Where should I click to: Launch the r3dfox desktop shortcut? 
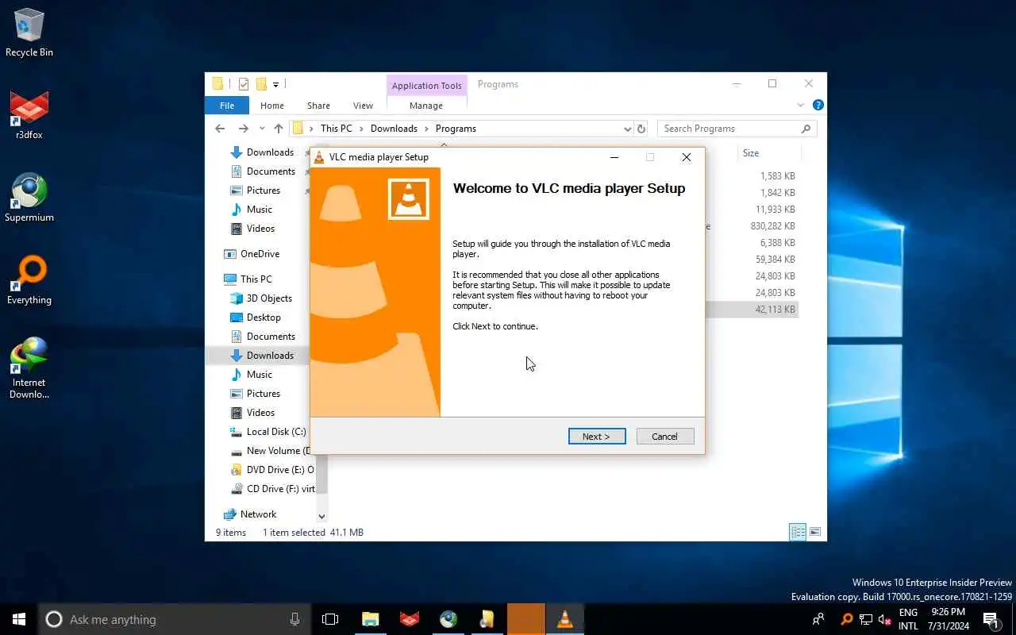[29, 116]
